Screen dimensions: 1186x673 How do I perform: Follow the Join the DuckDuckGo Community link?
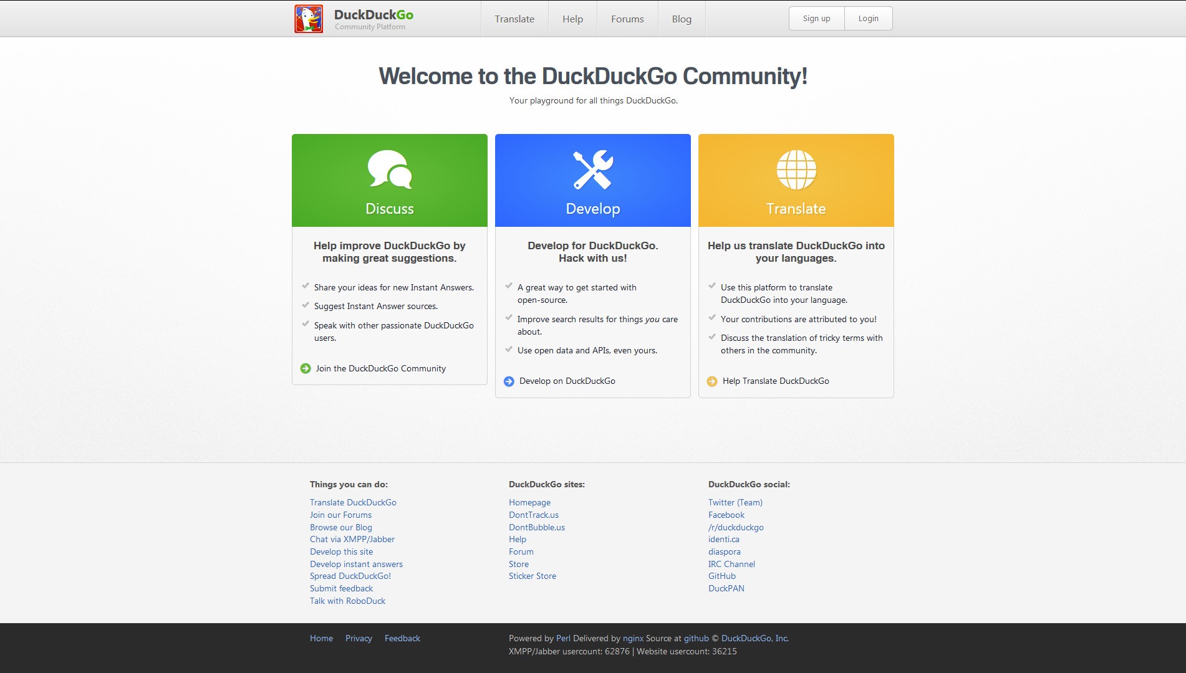click(x=381, y=368)
